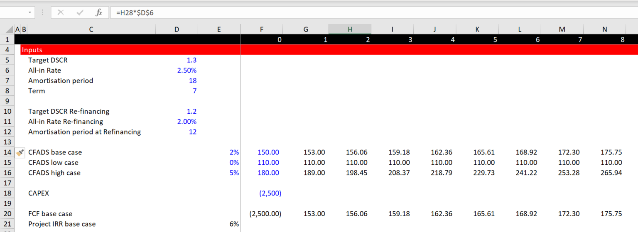The image size is (638, 232).
Task: Click the CFADS base case label
Action: pos(55,152)
